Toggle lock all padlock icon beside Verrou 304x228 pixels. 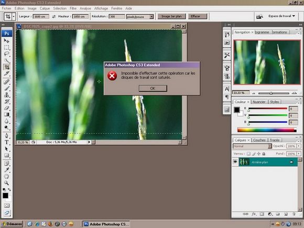point(264,154)
